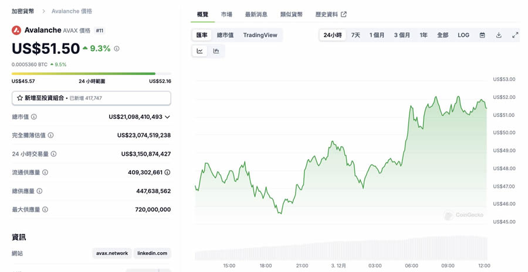Click the 447,638,562 total supply value
The width and height of the screenshot is (528, 272).
pyautogui.click(x=154, y=191)
